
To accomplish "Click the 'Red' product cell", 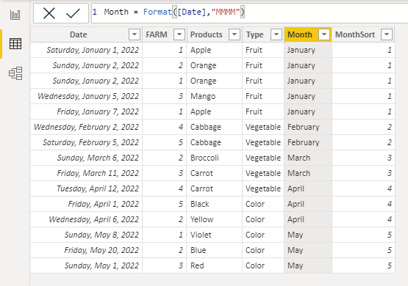I will [215, 265].
